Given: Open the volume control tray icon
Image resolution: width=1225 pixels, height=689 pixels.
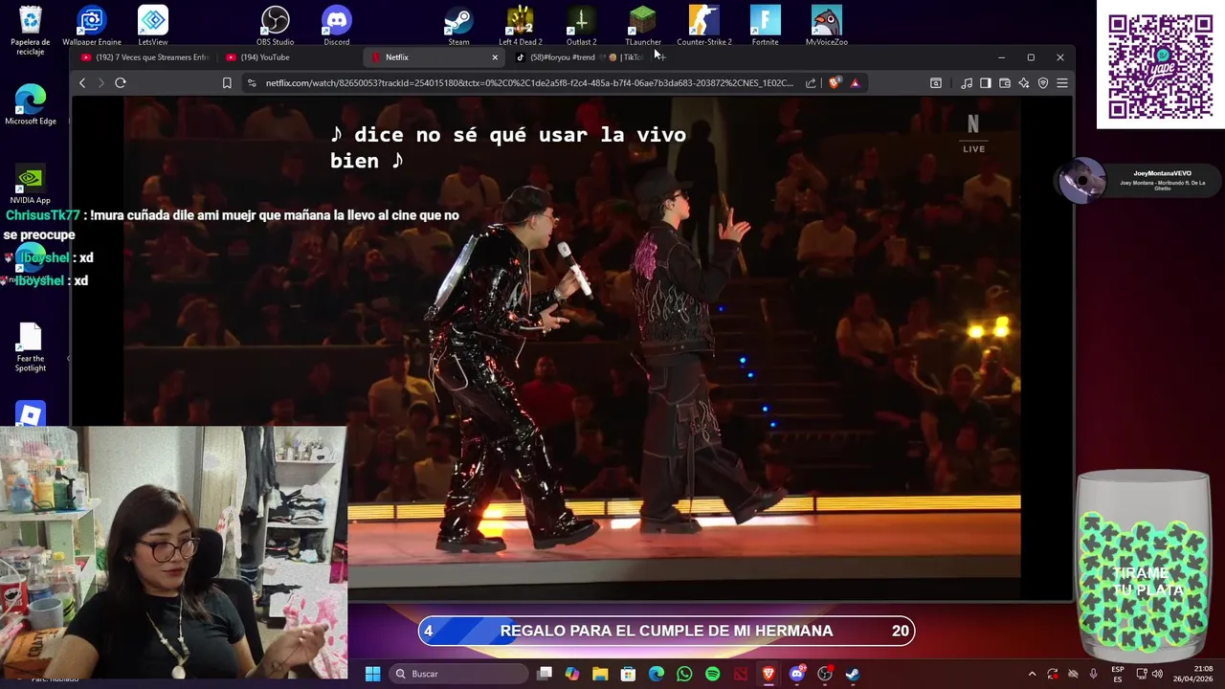Looking at the screenshot, I should pos(1157,674).
